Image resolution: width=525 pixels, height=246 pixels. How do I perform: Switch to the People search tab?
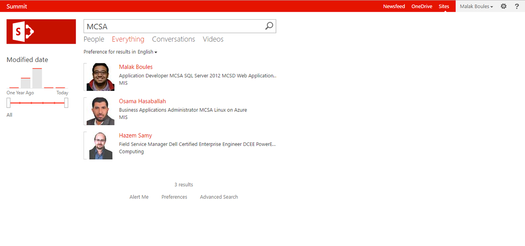click(94, 39)
